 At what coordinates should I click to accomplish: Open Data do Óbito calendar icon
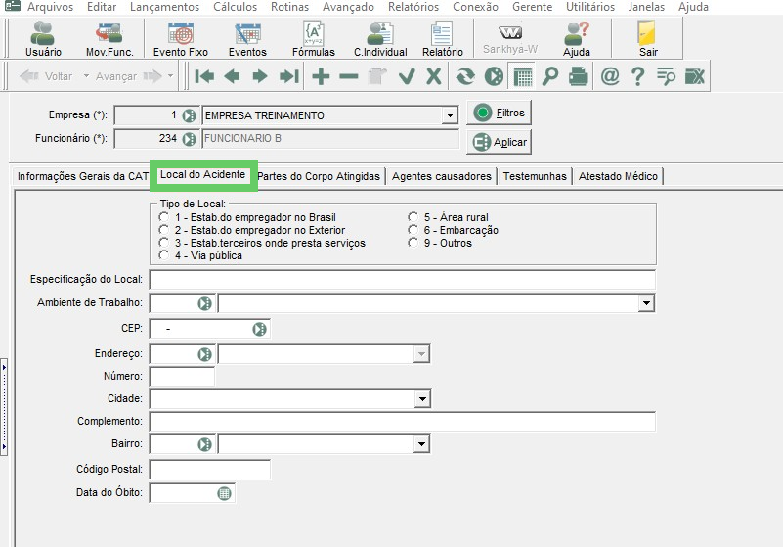click(224, 493)
